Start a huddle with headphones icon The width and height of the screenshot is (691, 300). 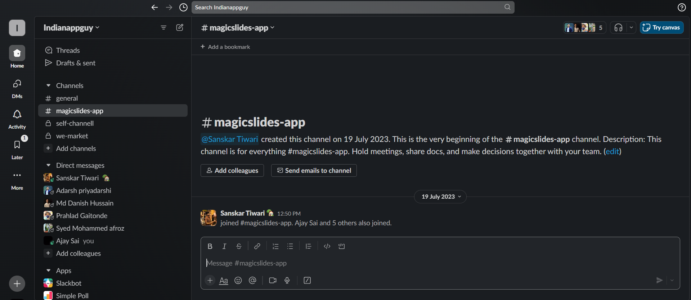[x=618, y=28]
